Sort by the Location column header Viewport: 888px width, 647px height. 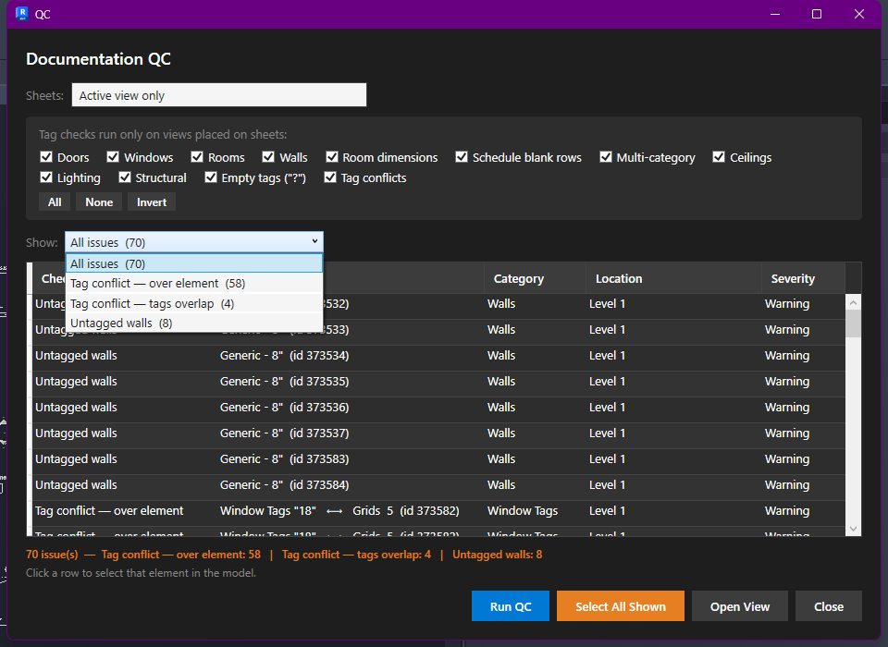(x=673, y=278)
